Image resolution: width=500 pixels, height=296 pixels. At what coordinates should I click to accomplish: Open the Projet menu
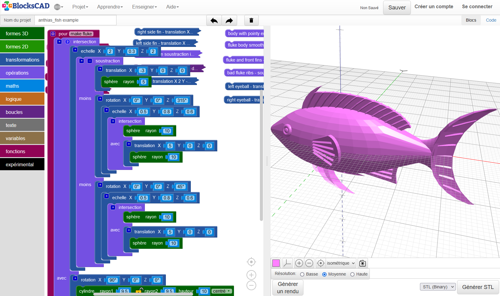pos(80,7)
